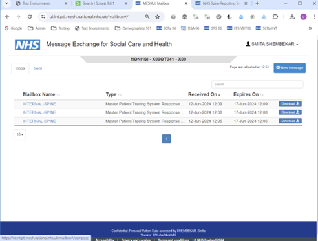The width and height of the screenshot is (318, 241).
Task: Open INTERNAL-SPINE message received at 12:05
Action: [39, 121]
